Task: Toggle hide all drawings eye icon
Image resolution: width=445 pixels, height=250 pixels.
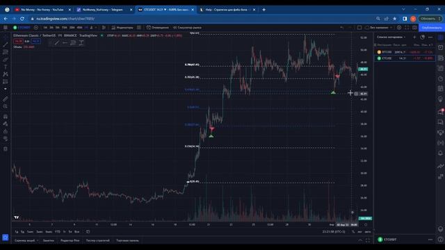Action: tap(6, 139)
